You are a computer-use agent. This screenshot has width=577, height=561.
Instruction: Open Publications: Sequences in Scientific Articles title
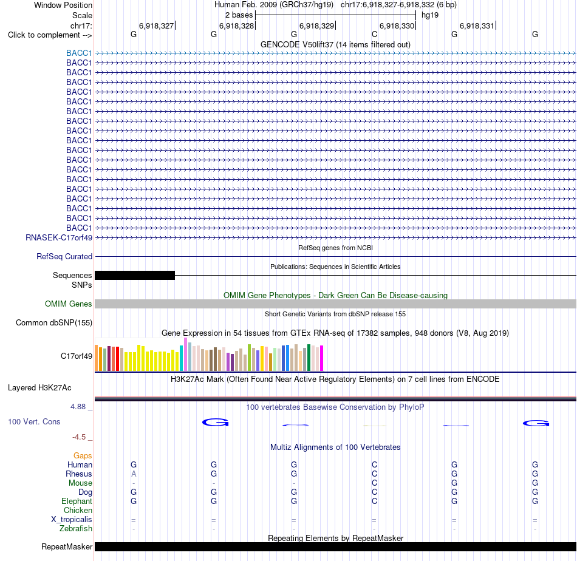(x=335, y=267)
